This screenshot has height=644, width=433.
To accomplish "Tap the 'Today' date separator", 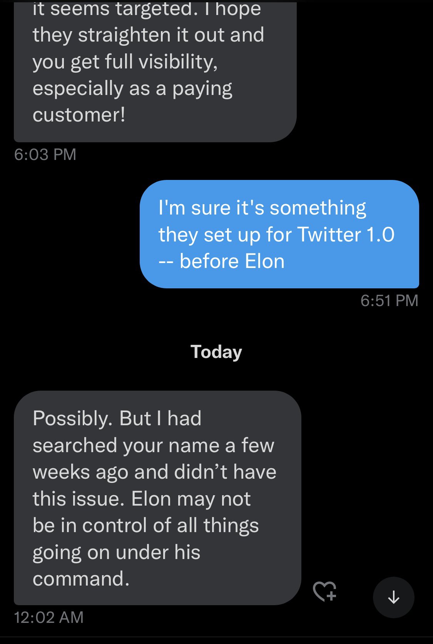I will coord(216,352).
